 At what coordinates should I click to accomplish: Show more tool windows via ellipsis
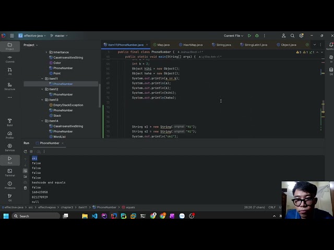[10, 97]
